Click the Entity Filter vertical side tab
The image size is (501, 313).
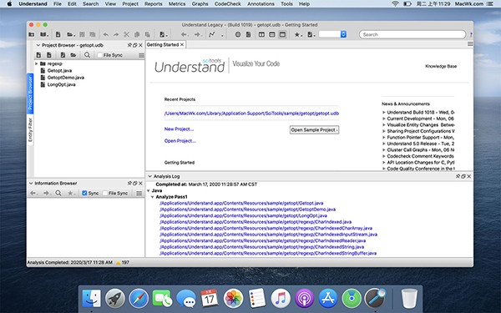[x=30, y=129]
